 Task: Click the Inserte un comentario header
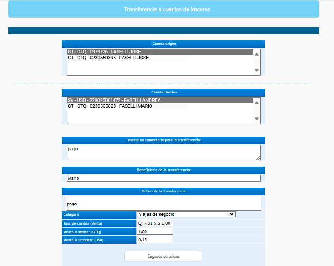coord(163,140)
